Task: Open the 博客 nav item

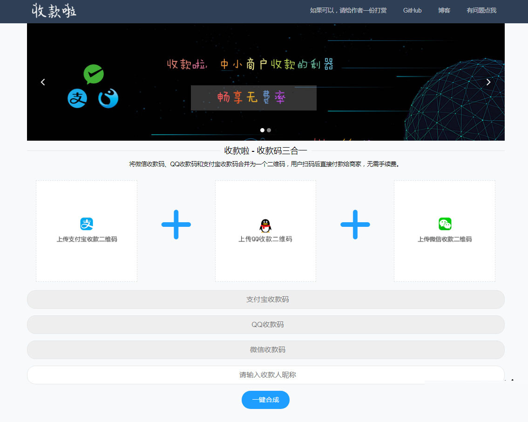Action: [444, 10]
